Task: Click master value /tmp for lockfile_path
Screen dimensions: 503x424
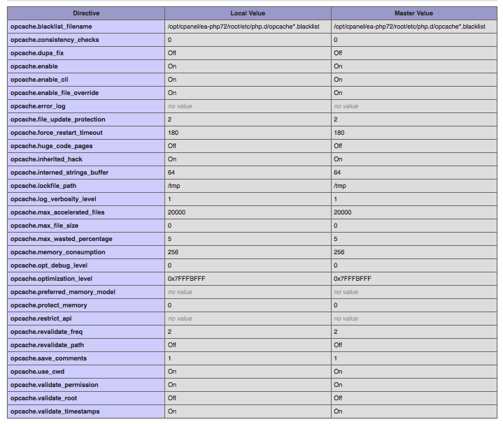Action: tap(340, 186)
